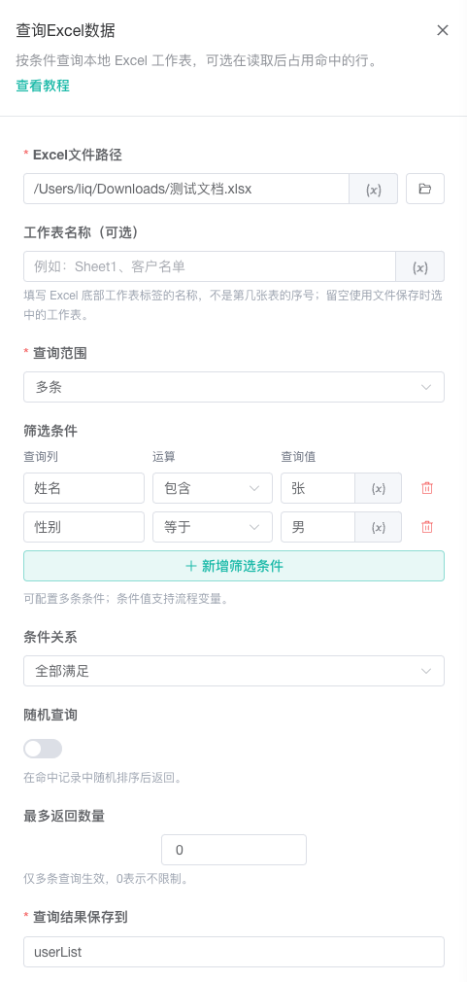This screenshot has height=982, width=467.
Task: Insert variable into worksheet name field
Action: coord(420,266)
